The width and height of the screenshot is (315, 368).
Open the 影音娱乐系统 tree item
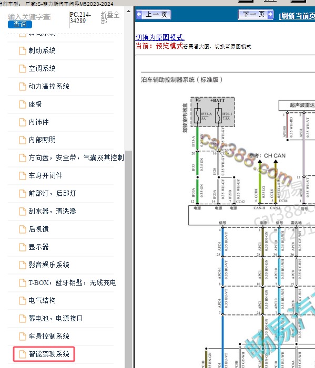[x=49, y=265]
